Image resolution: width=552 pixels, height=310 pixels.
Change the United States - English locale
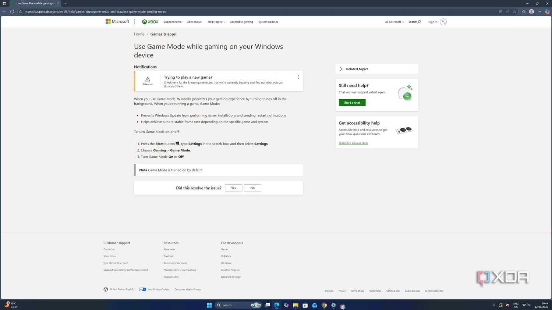pos(118,289)
